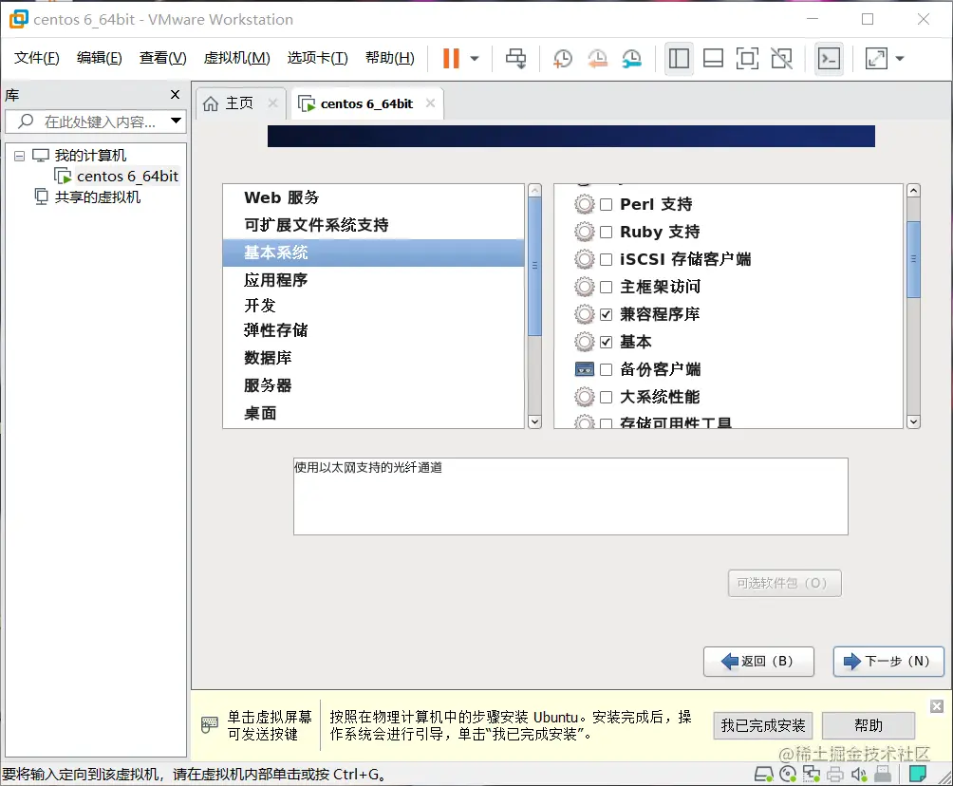Image resolution: width=953 pixels, height=786 pixels.
Task: Open the 查看(V) menu
Action: pos(163,58)
